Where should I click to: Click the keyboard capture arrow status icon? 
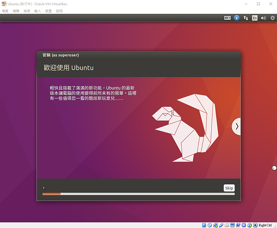coord(255,225)
